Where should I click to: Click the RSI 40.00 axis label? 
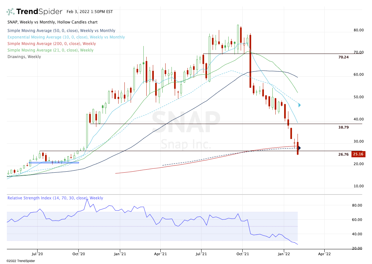(357, 234)
